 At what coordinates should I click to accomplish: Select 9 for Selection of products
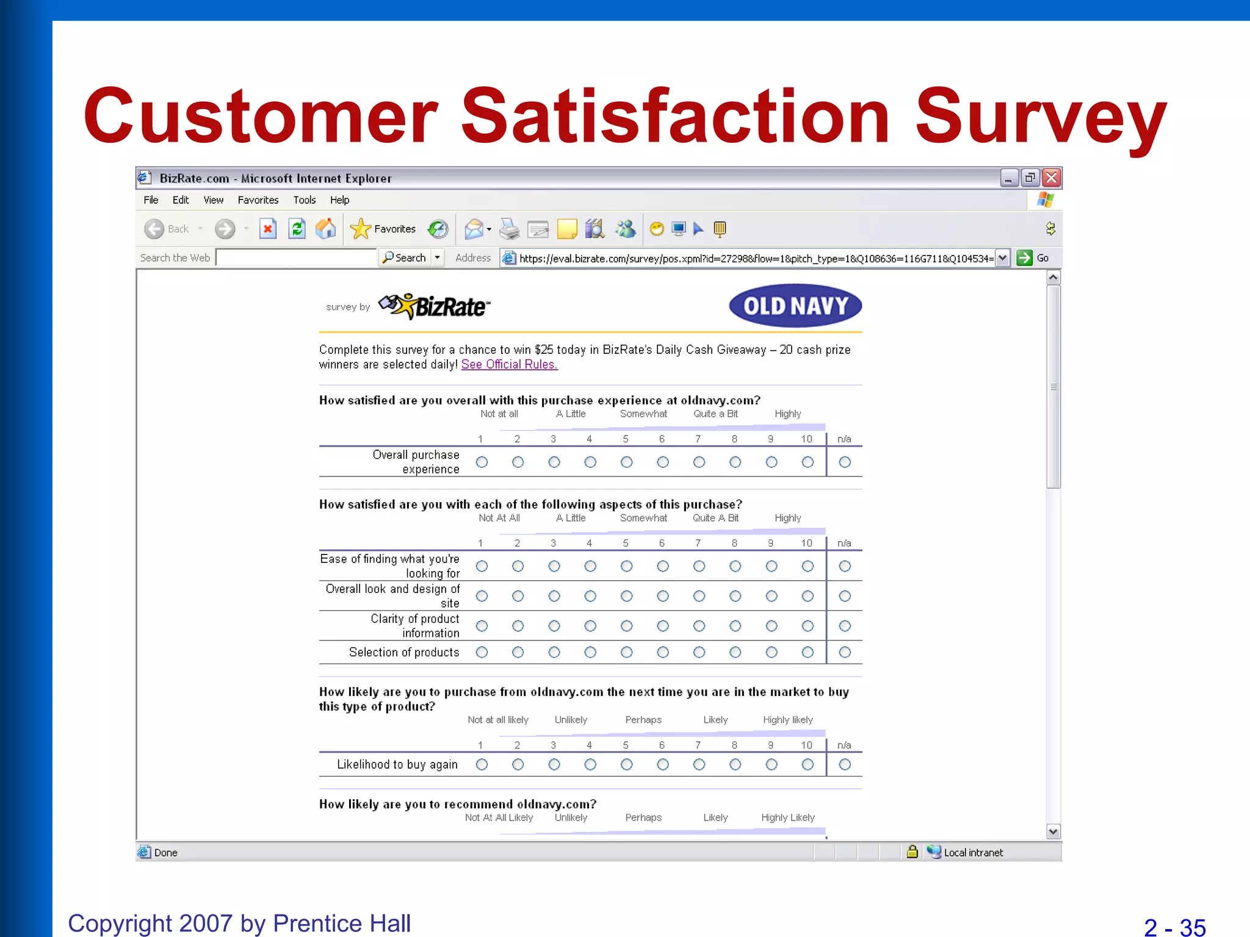771,653
